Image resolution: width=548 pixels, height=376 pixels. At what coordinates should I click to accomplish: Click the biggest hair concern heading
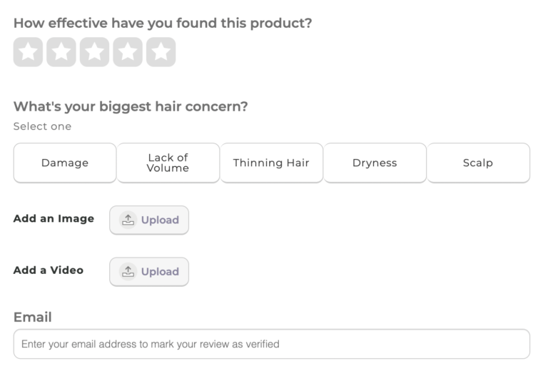(x=131, y=106)
